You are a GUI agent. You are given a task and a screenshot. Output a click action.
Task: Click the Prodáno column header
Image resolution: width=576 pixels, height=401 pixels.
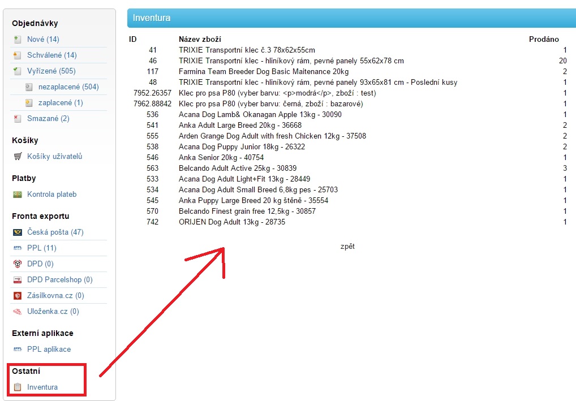point(543,39)
